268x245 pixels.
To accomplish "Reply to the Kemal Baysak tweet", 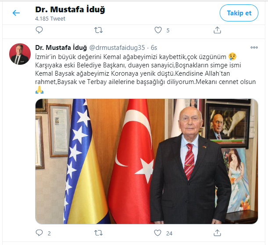I will coord(39,233).
